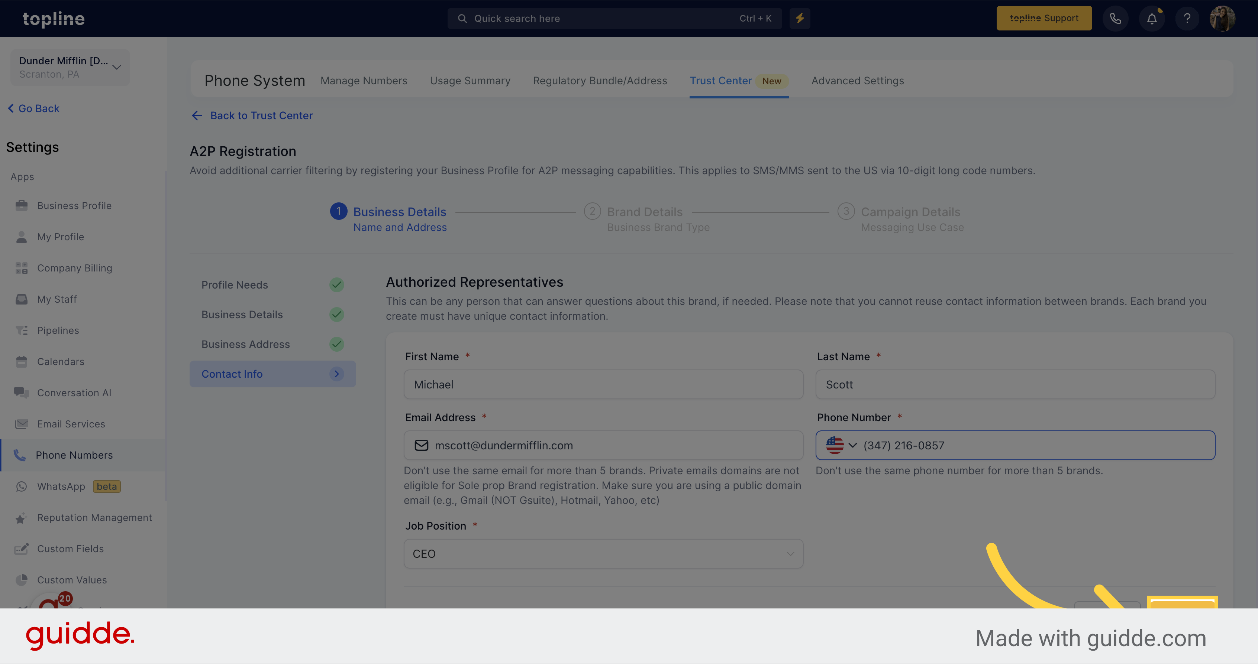Screen dimensions: 1258x664
Task: Toggle the Profile Needs green checkmark
Action: (336, 285)
